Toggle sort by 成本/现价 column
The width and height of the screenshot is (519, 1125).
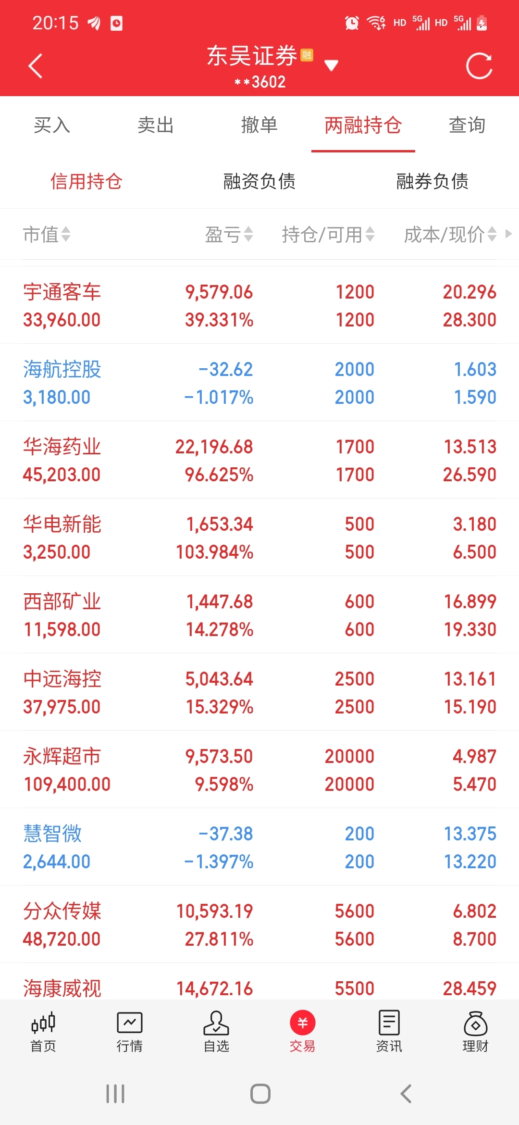click(450, 235)
